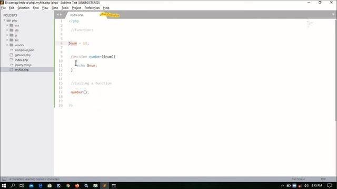The width and height of the screenshot is (337, 189).
Task: Open the Tools menu
Action: point(65,8)
